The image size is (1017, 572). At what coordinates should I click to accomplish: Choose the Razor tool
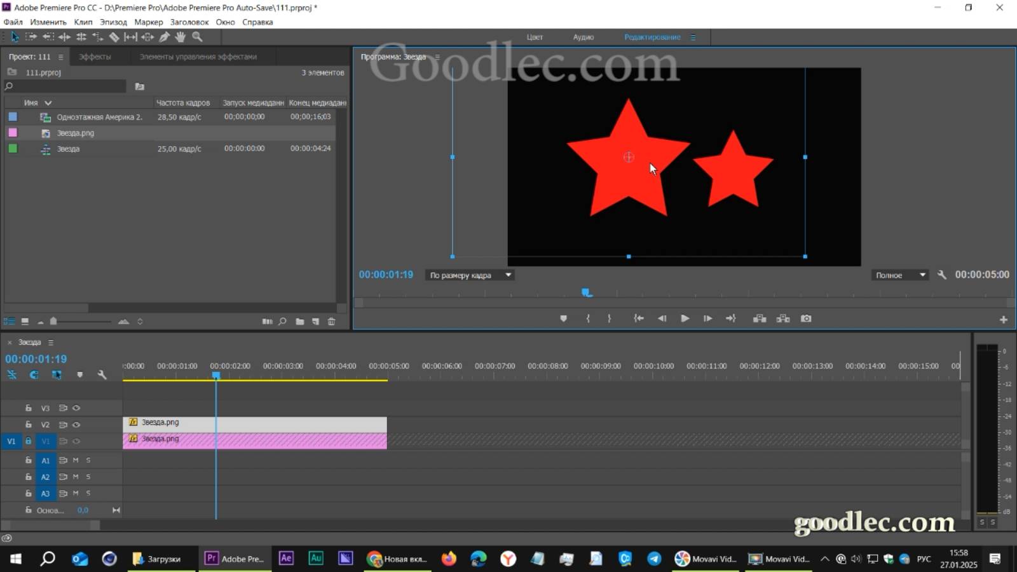(114, 36)
